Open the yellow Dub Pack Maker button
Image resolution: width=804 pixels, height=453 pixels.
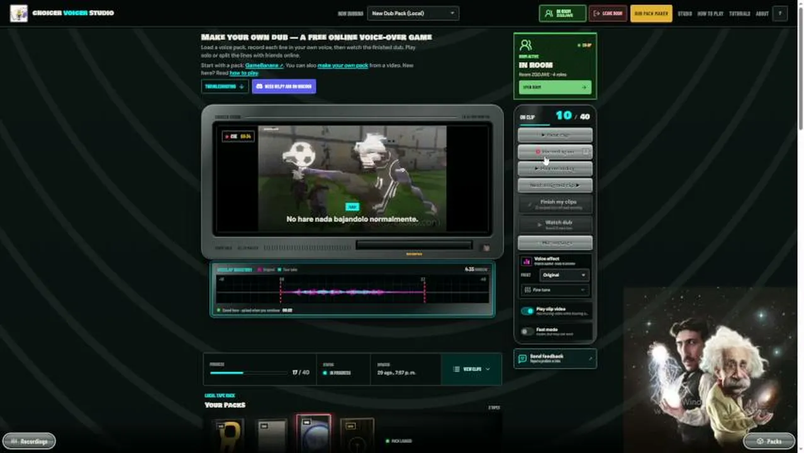(651, 13)
